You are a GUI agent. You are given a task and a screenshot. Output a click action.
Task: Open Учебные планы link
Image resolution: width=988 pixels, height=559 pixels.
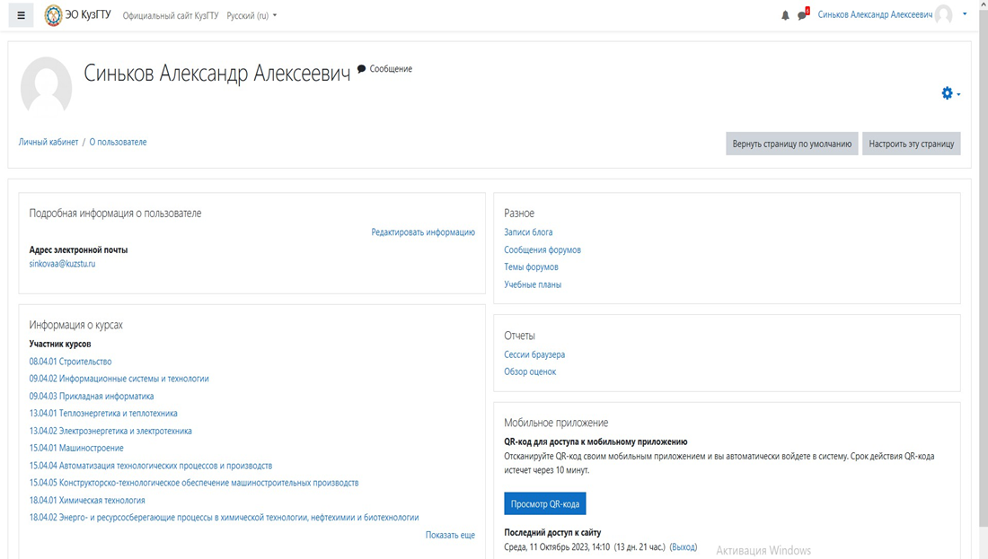point(533,284)
